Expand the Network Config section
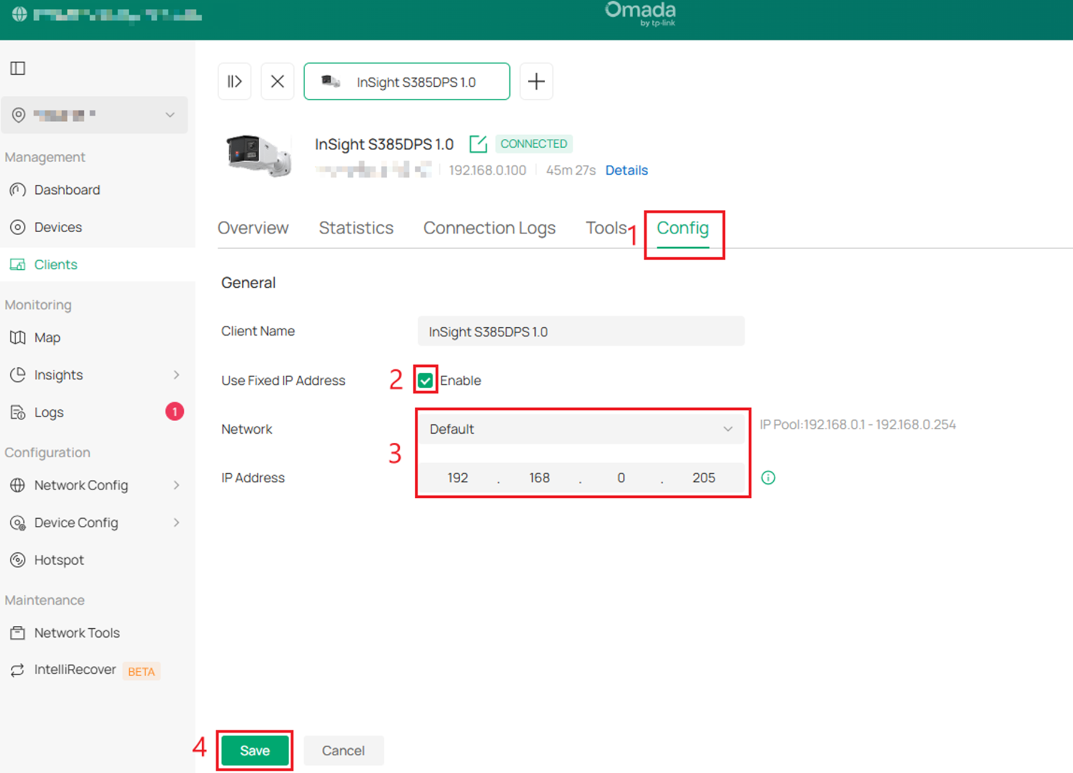The width and height of the screenshot is (1073, 773). click(x=80, y=485)
